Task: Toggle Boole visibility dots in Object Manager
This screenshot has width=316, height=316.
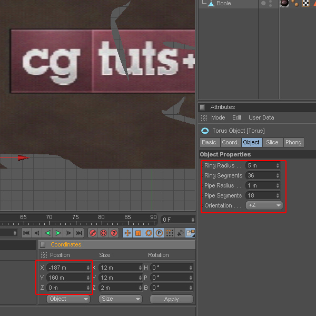Action: point(271,4)
